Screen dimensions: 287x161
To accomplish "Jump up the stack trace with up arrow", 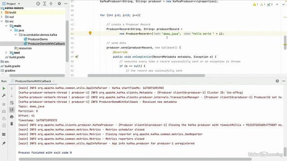I will tap(12, 89).
